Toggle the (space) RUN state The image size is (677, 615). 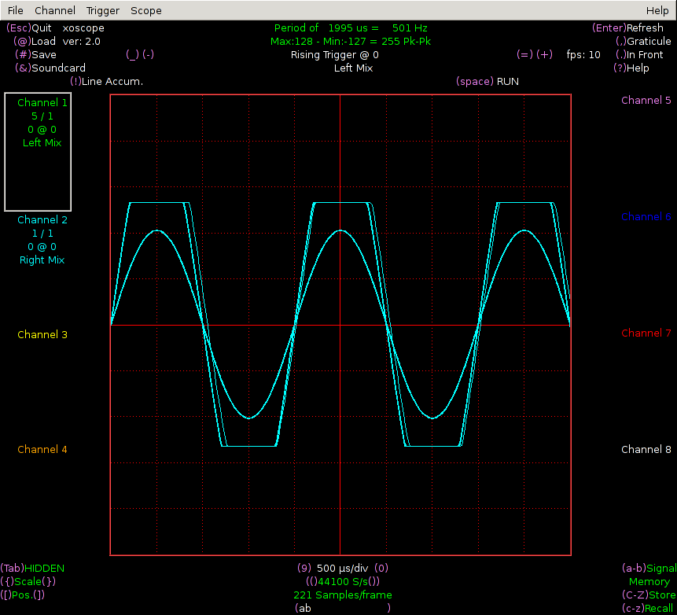[487, 82]
